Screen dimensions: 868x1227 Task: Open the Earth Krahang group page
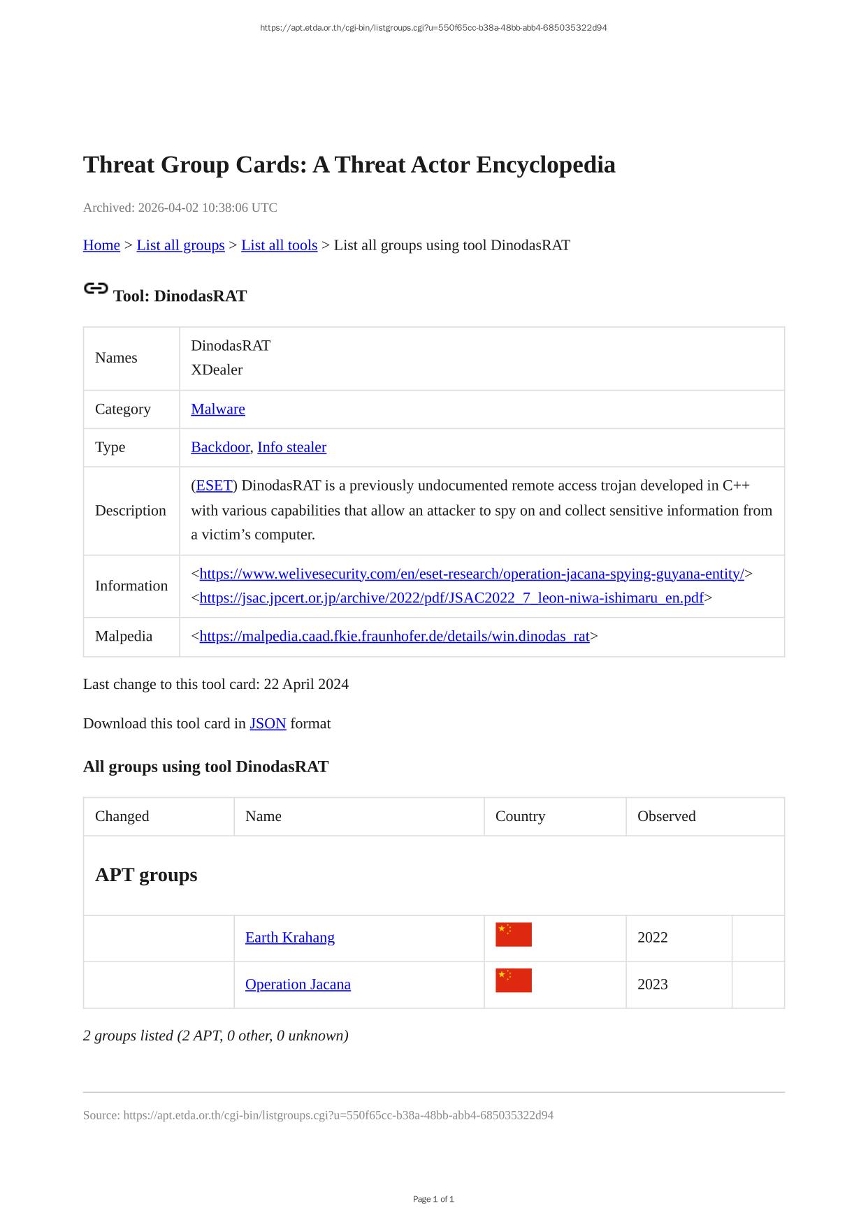click(x=289, y=938)
